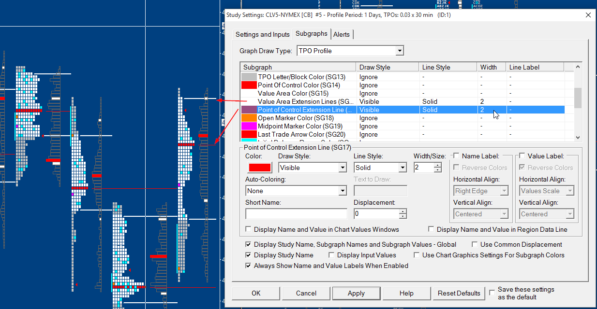Image resolution: width=597 pixels, height=309 pixels.
Task: Click the subgraph list scroll down arrow
Action: (578, 138)
